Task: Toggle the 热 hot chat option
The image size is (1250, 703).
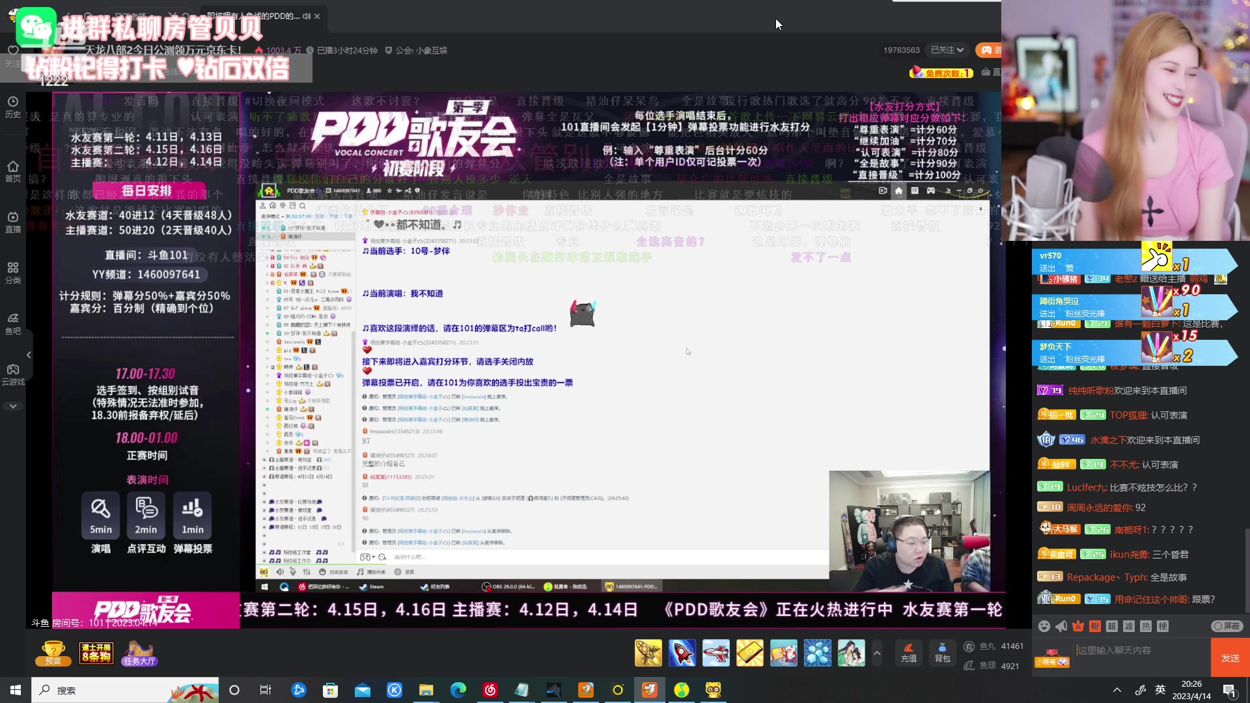Action: (x=1146, y=626)
